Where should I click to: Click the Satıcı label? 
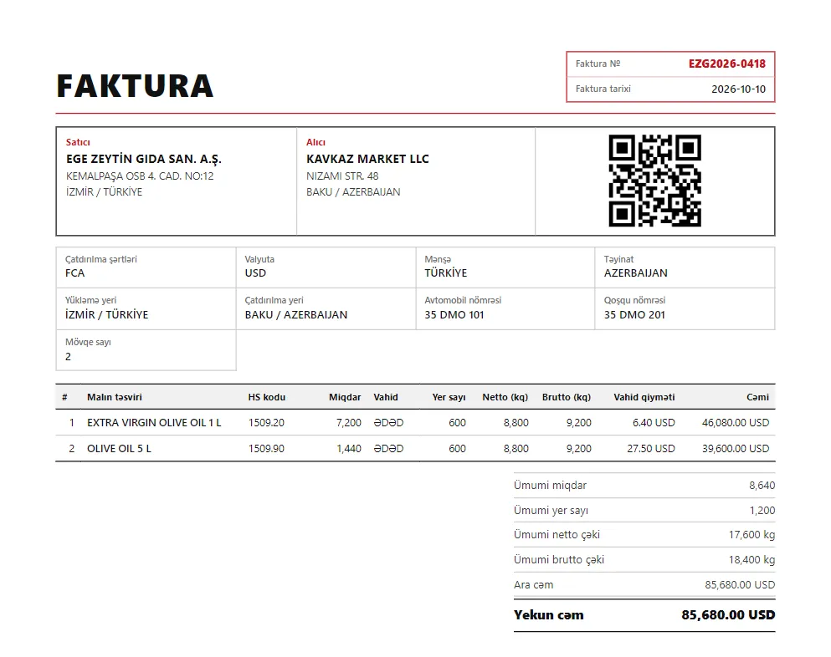click(x=78, y=142)
